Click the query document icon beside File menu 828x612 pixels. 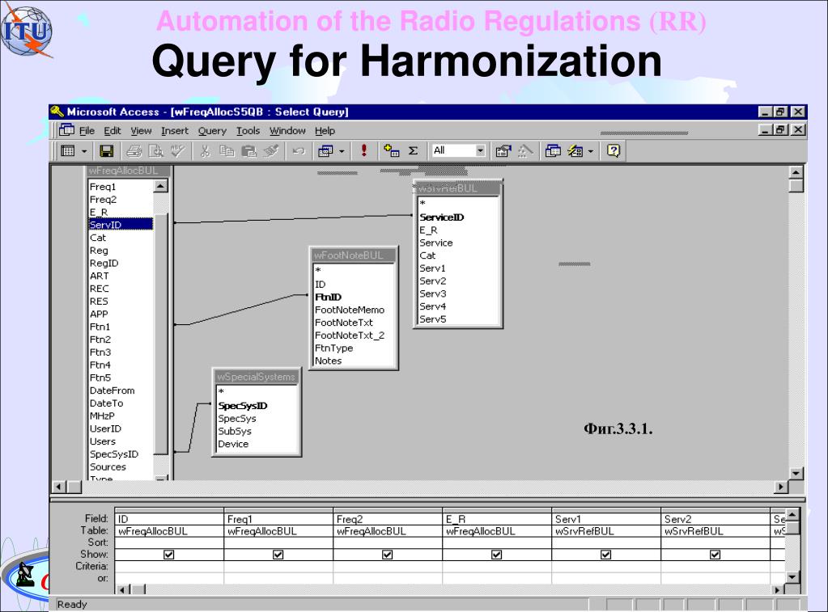[66, 129]
